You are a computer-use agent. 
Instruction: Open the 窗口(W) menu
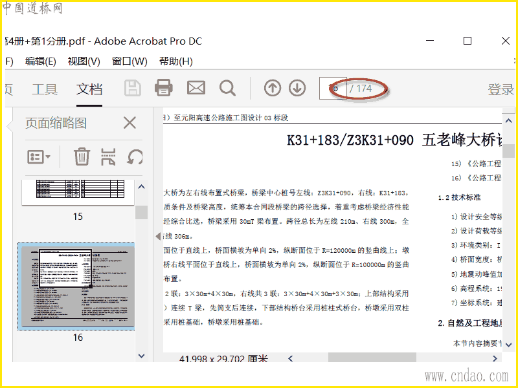coord(129,61)
